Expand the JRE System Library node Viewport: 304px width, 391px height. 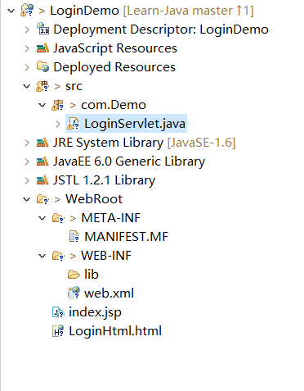[x=27, y=143]
